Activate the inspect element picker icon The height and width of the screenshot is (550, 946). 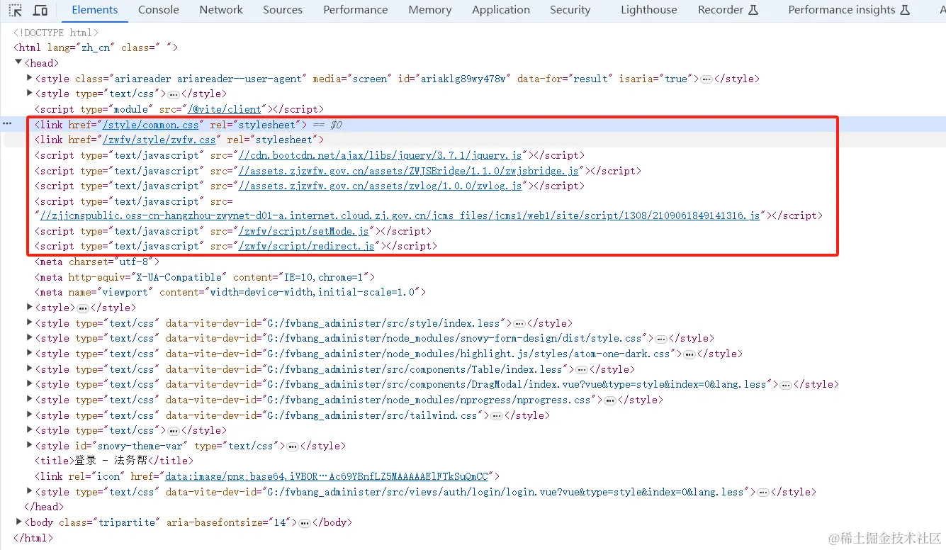tap(16, 11)
